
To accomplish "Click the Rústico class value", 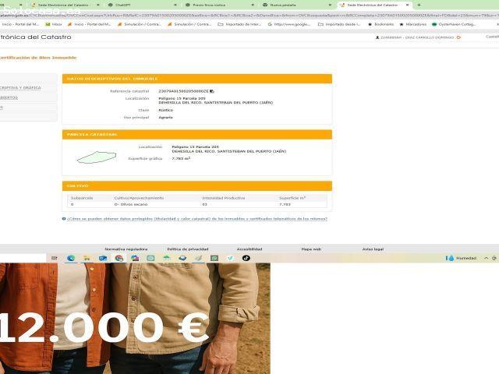I will point(166,110).
